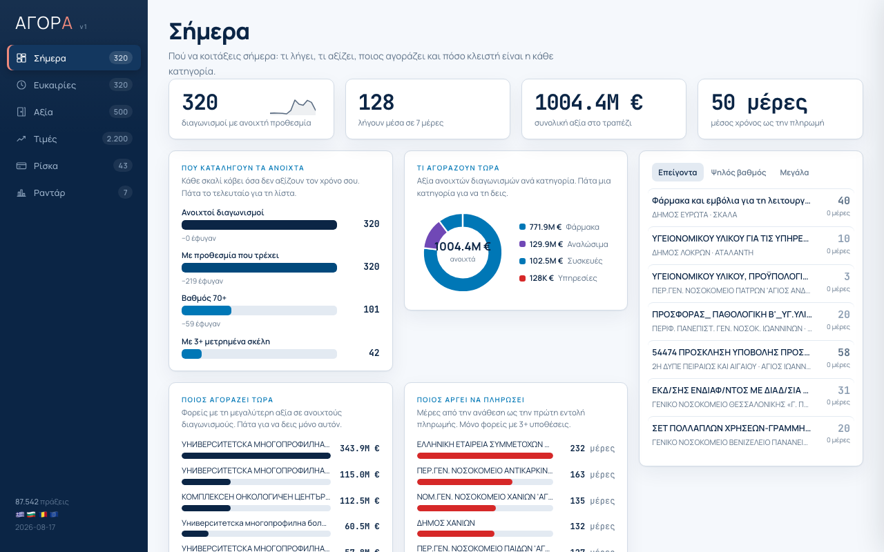The width and height of the screenshot is (884, 552).
Task: Open the Σήμερα dashboard icon in the sidebar
Action: click(21, 58)
